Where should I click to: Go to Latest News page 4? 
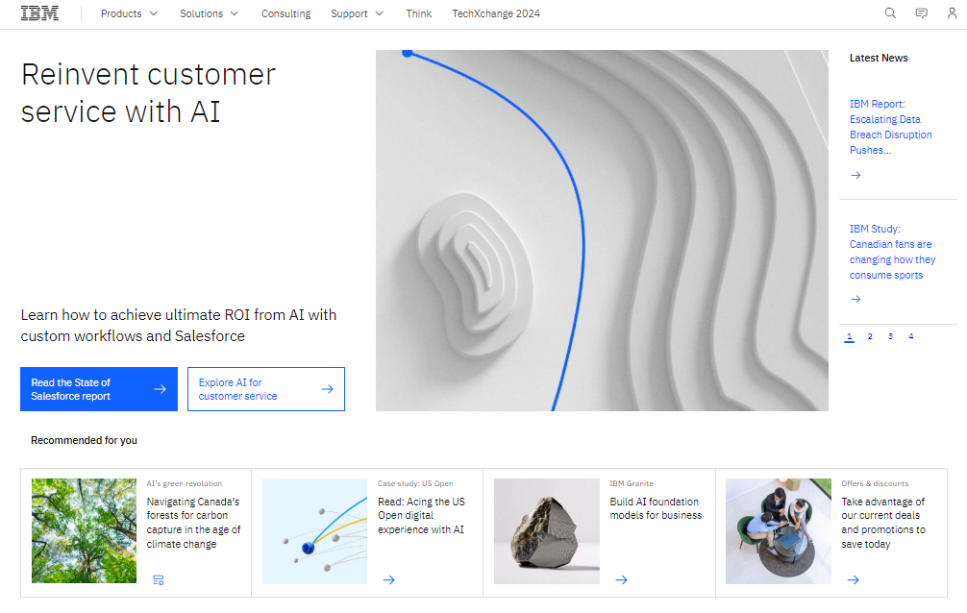coord(911,336)
